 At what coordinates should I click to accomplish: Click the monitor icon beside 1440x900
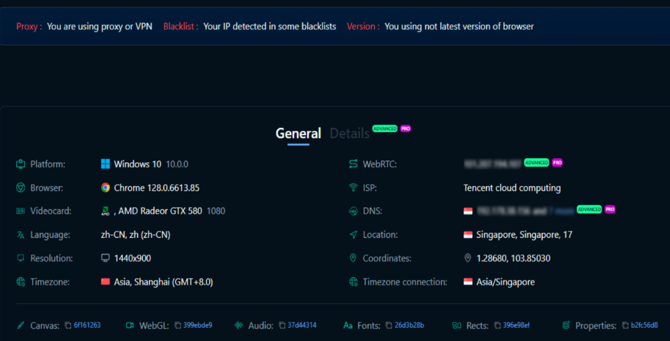105,258
